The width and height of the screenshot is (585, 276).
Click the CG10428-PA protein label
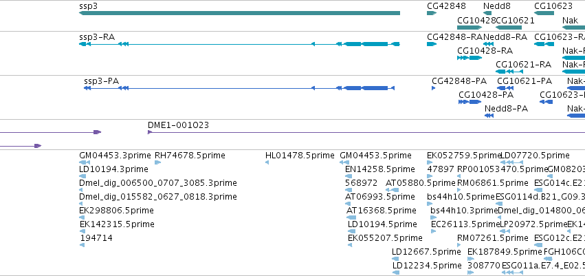coord(486,95)
